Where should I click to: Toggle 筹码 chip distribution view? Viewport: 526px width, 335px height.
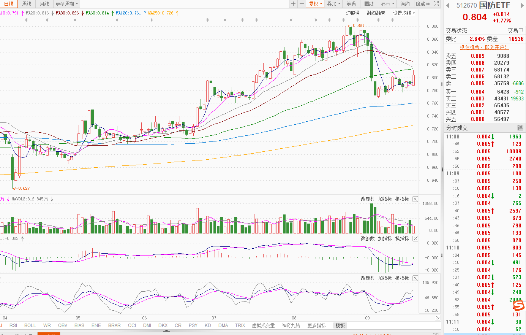point(351,4)
